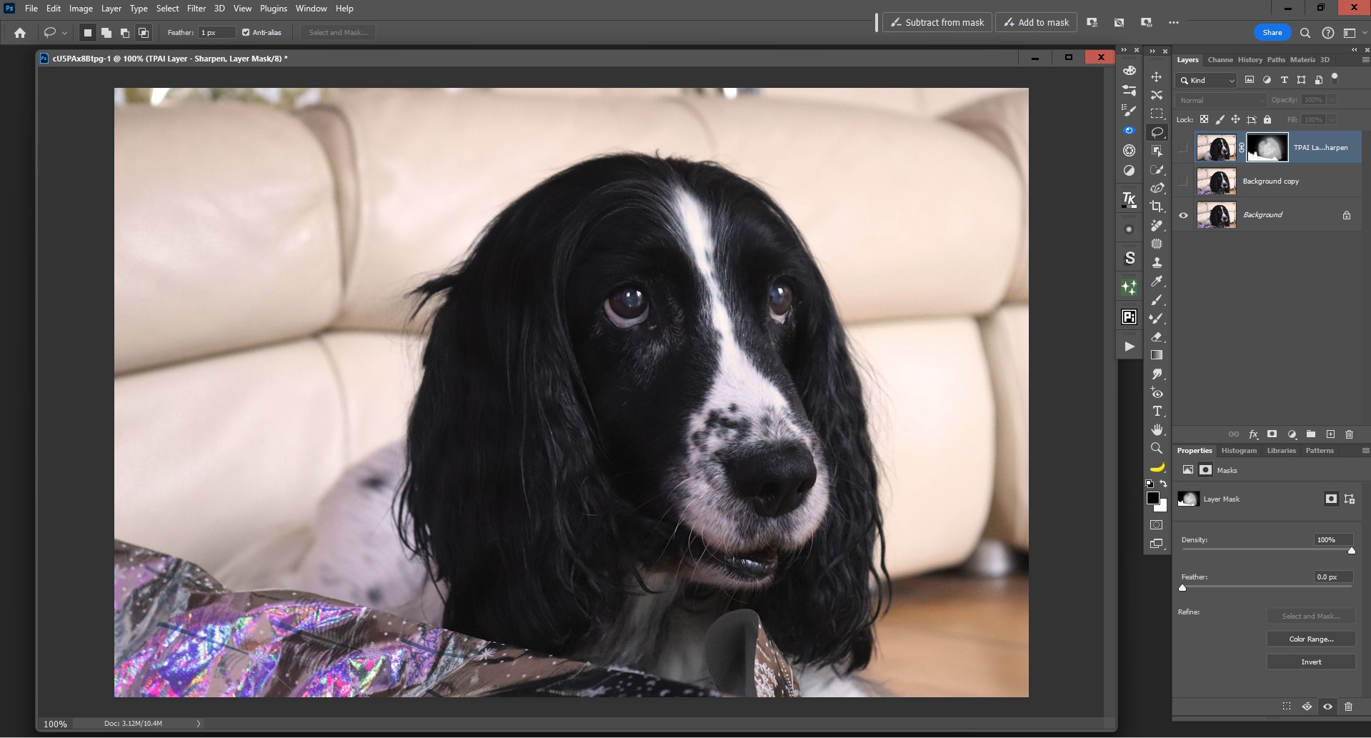Click the Invert button
Image resolution: width=1371 pixels, height=738 pixels.
pos(1311,662)
